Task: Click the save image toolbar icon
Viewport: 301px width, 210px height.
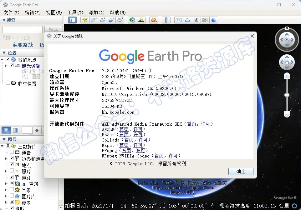Action: pos(196,20)
